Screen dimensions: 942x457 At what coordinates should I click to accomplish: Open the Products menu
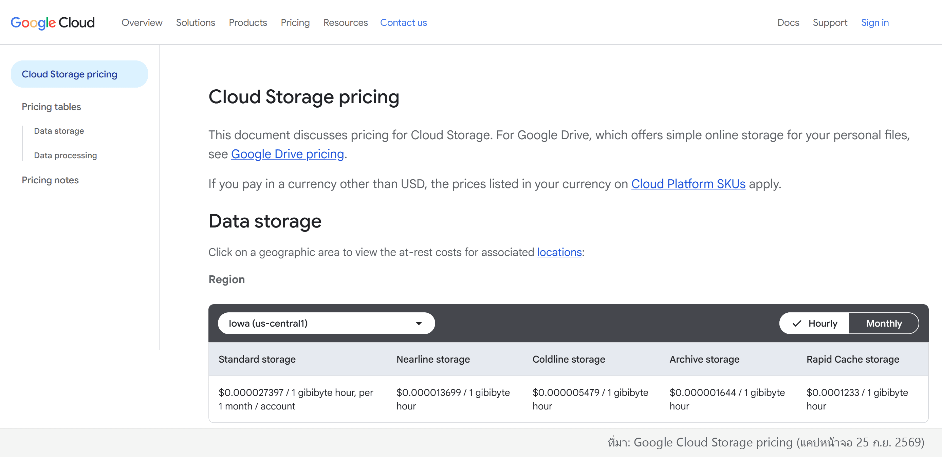point(248,23)
